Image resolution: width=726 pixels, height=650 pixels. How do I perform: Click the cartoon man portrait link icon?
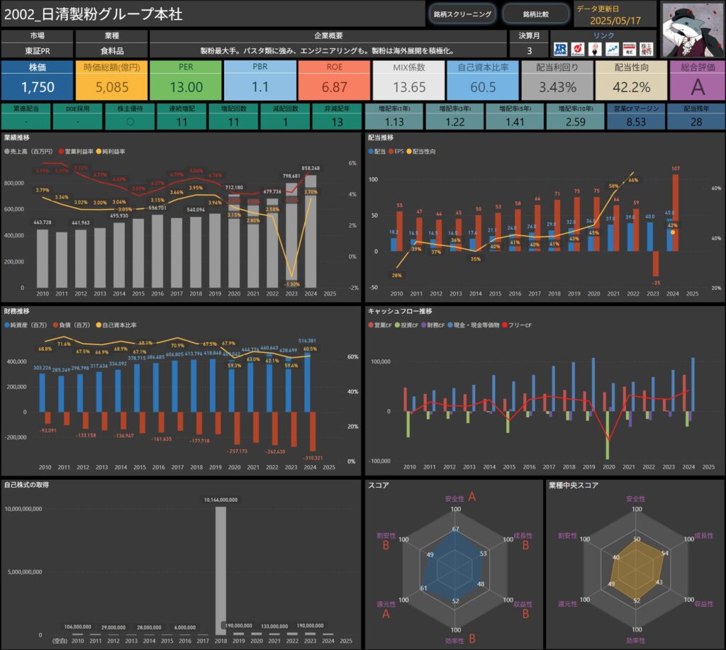[595, 49]
